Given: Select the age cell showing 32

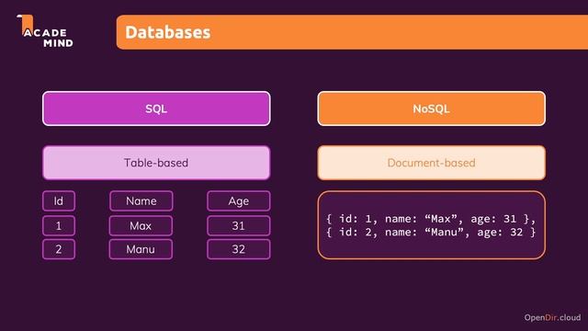Looking at the screenshot, I should 239,249.
